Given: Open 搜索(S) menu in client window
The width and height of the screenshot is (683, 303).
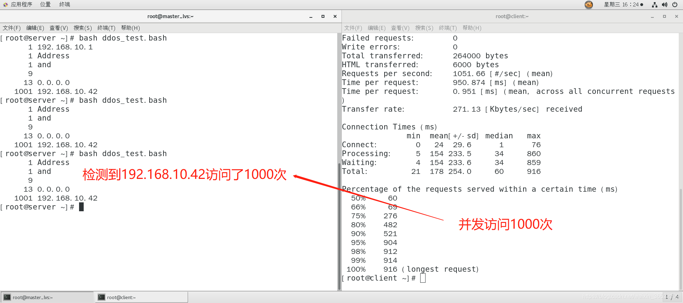Looking at the screenshot, I should pos(424,28).
